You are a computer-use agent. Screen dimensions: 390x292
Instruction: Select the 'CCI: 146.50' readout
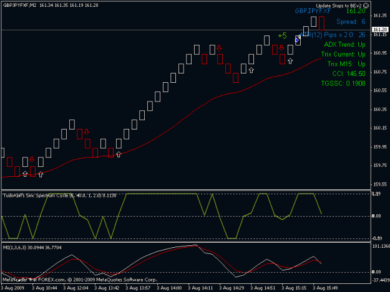[349, 73]
